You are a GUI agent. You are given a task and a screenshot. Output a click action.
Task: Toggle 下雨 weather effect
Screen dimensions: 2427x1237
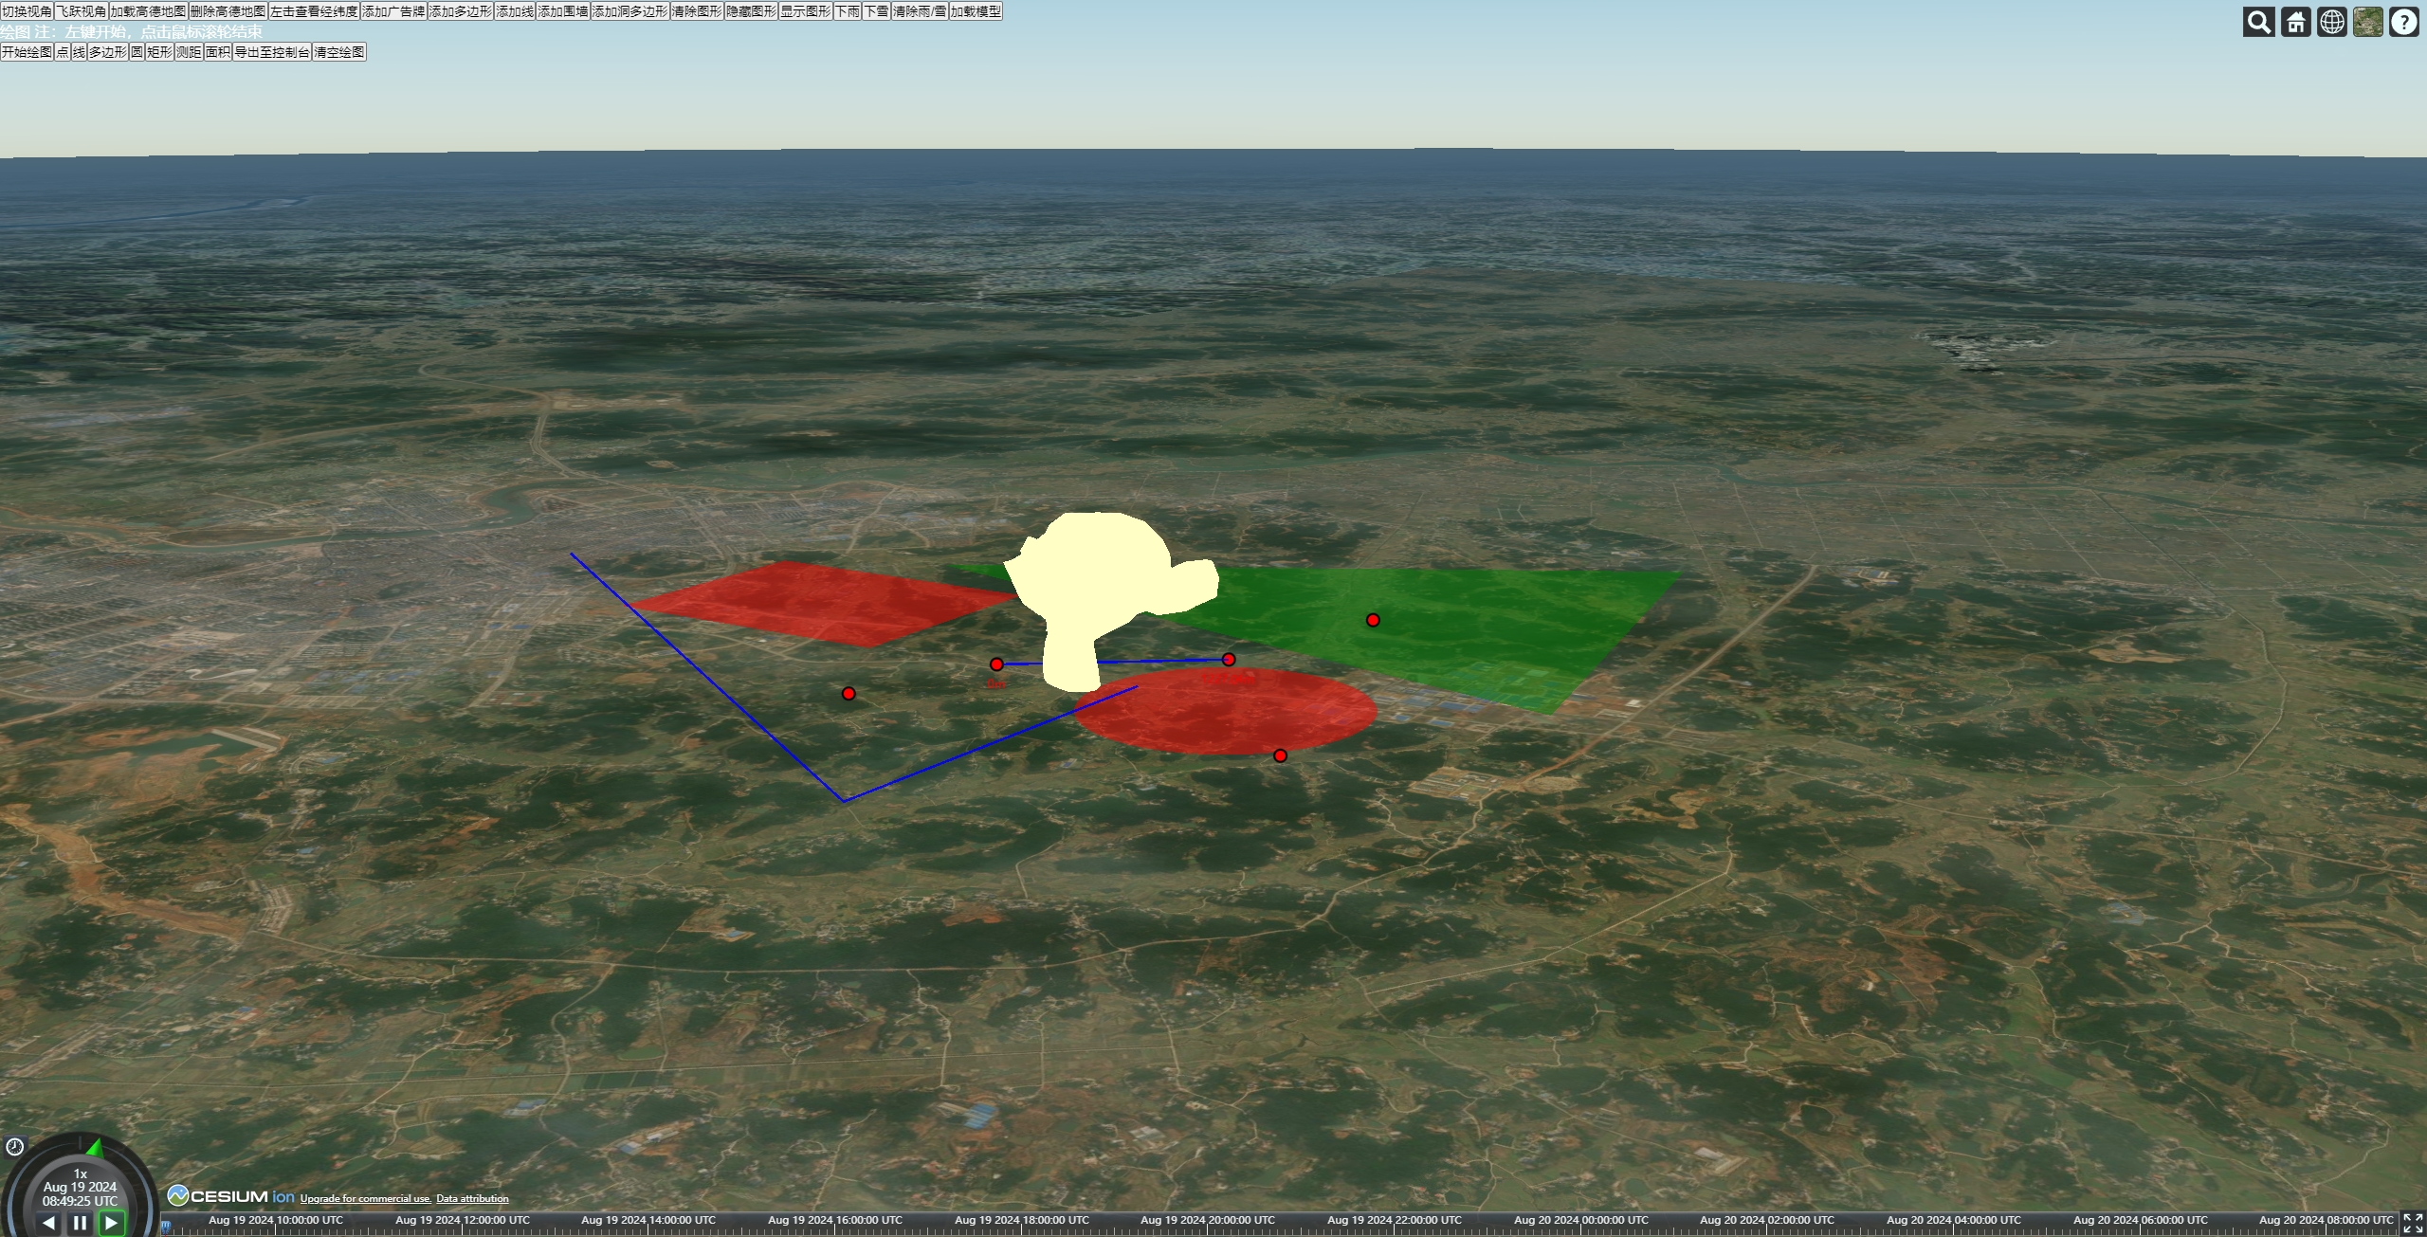pyautogui.click(x=847, y=11)
